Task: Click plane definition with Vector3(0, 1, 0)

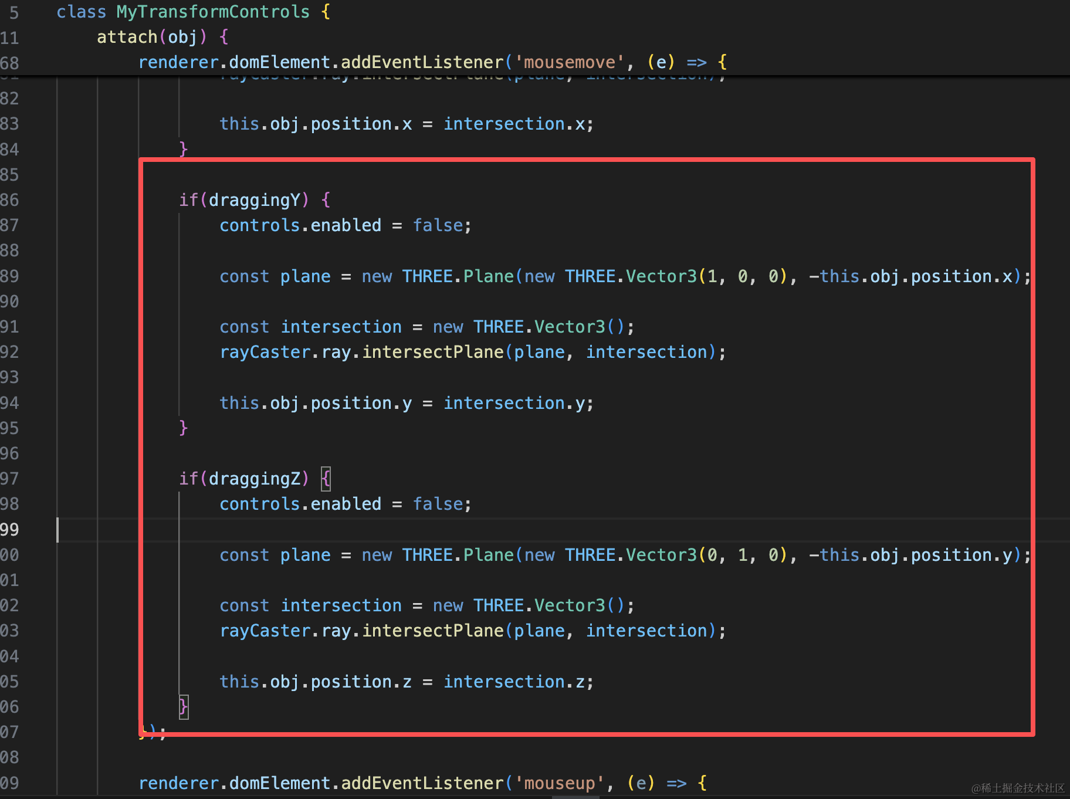Action: tap(625, 555)
